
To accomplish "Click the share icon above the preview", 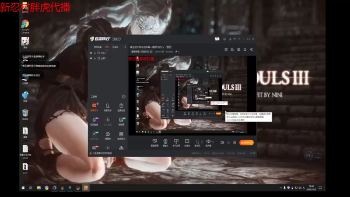I will 251,49.
